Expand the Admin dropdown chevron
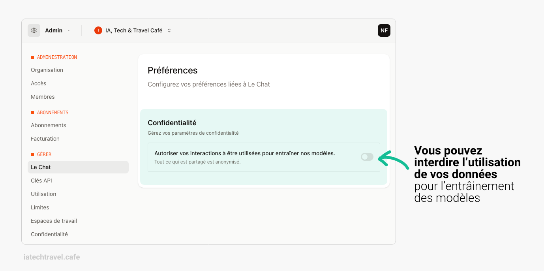This screenshot has width=544, height=271. tap(69, 30)
